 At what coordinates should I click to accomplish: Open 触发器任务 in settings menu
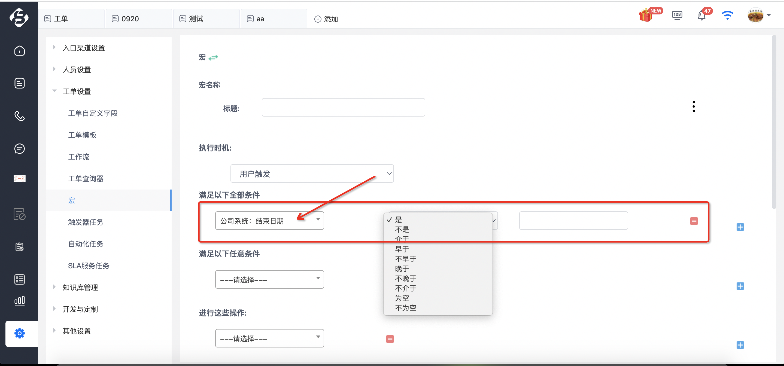pos(86,222)
